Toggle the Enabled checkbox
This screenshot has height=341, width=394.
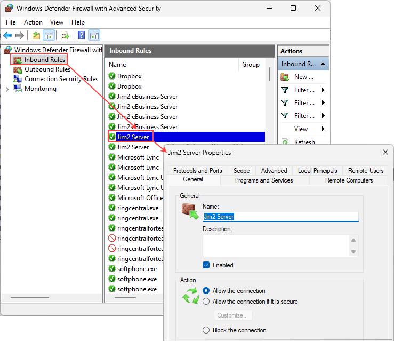pyautogui.click(x=206, y=265)
